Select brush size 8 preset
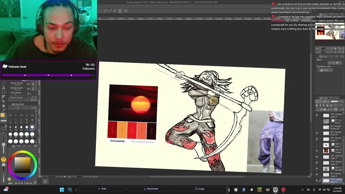This screenshot has width=345, height=194. click(10, 128)
